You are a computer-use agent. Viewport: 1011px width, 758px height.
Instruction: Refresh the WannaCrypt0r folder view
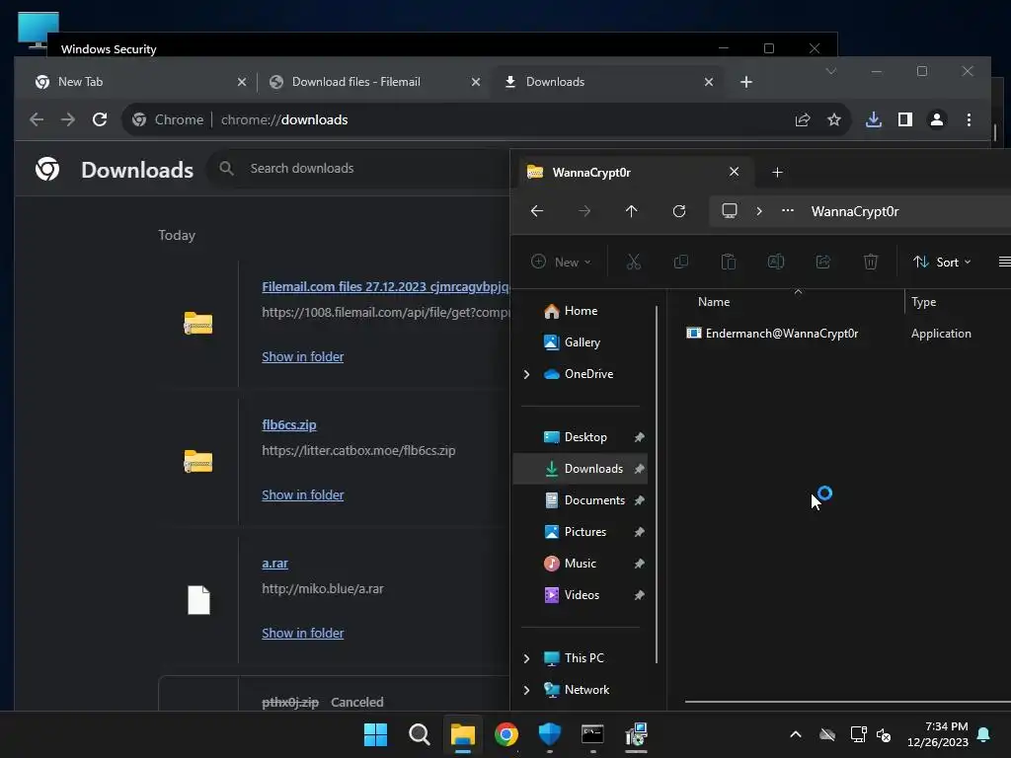click(x=679, y=211)
